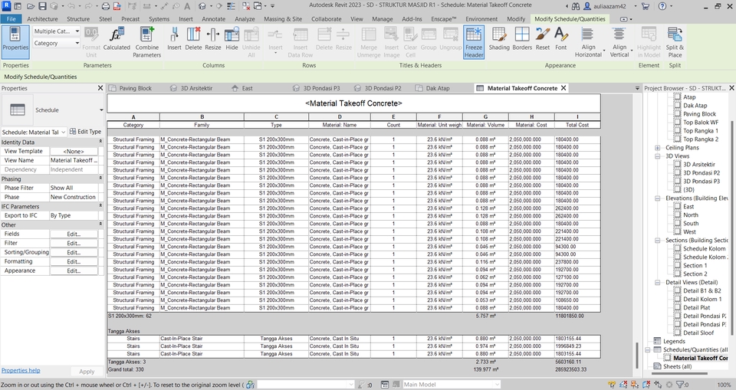This screenshot has width=736, height=390.
Task: Click the View Template None value
Action: point(74,151)
